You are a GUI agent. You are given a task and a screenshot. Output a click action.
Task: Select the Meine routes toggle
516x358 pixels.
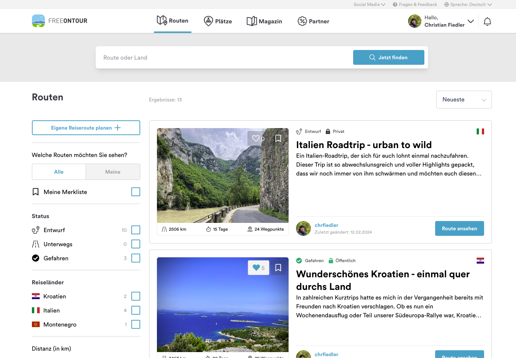[x=113, y=172]
